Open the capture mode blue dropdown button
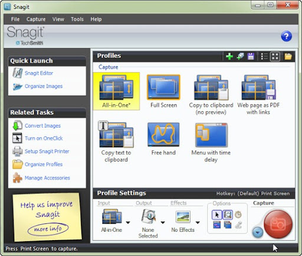This screenshot has height=256, width=302. 258,233
